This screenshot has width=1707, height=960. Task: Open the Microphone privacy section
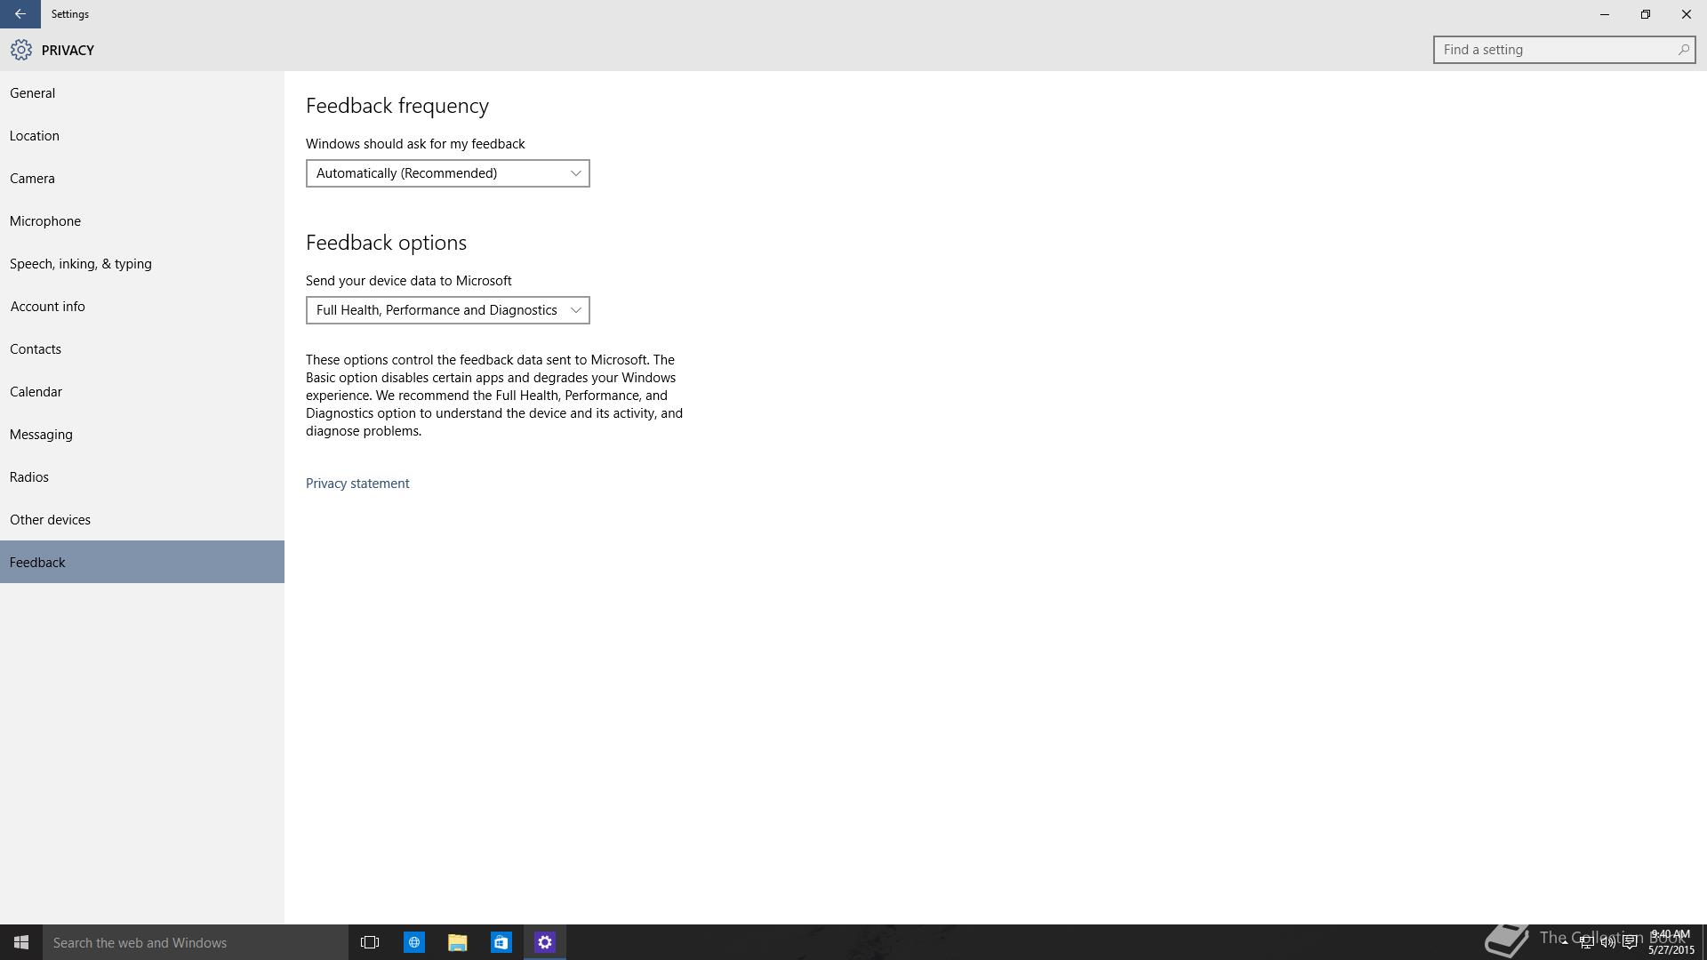pyautogui.click(x=142, y=221)
